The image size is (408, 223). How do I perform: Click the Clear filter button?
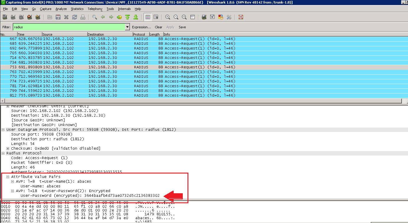(x=158, y=27)
